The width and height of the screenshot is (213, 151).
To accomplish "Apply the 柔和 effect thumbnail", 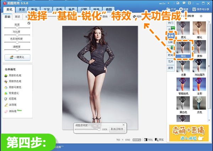I will pos(199,47).
